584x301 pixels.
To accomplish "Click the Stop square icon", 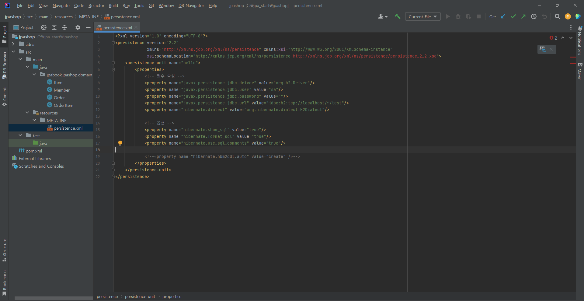I will [x=479, y=16].
